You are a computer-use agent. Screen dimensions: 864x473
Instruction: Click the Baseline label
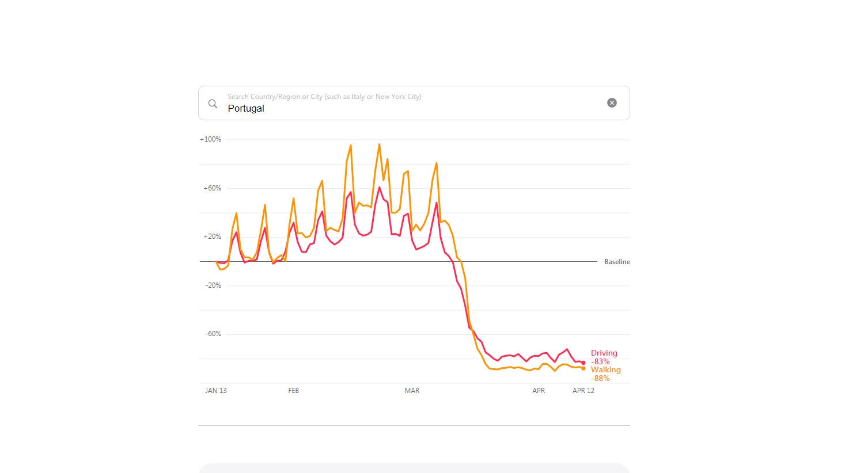point(617,262)
